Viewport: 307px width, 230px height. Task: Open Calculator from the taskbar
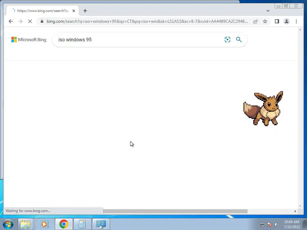[82, 224]
